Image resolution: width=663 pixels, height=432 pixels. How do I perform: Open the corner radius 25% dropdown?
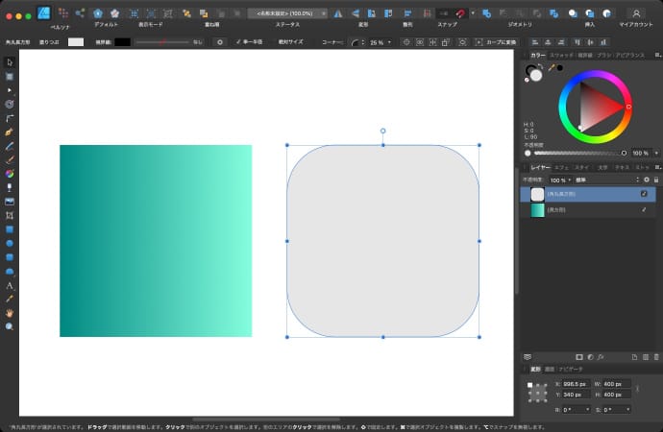click(x=389, y=42)
